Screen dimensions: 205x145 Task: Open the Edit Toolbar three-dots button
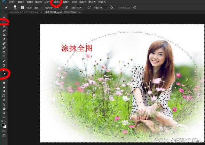(4, 117)
